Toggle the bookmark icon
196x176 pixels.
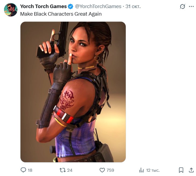pyautogui.click(x=181, y=170)
